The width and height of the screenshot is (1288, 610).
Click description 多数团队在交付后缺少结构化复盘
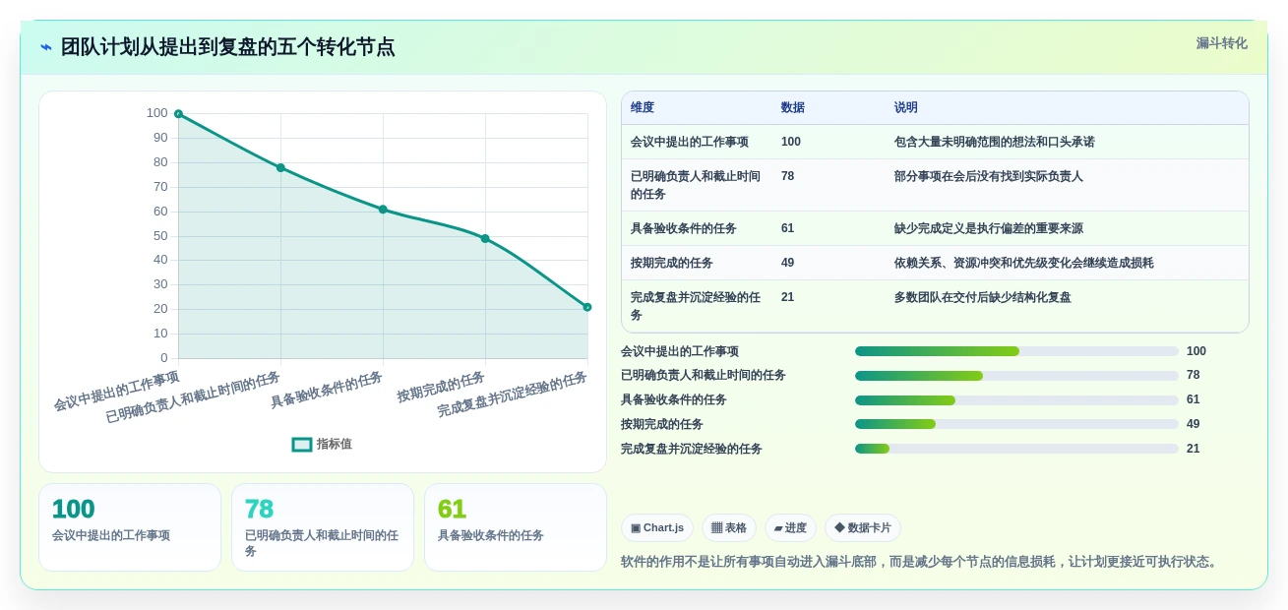pos(982,298)
